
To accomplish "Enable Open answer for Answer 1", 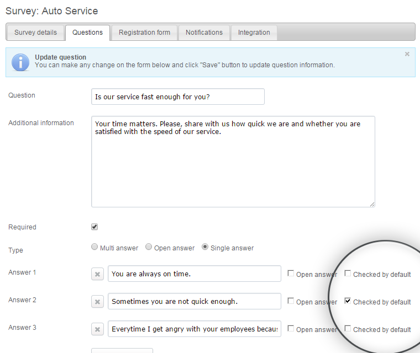I will [291, 274].
